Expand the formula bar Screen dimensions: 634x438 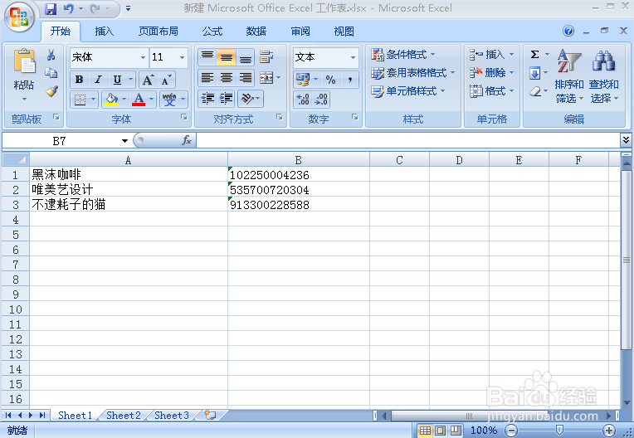click(626, 140)
